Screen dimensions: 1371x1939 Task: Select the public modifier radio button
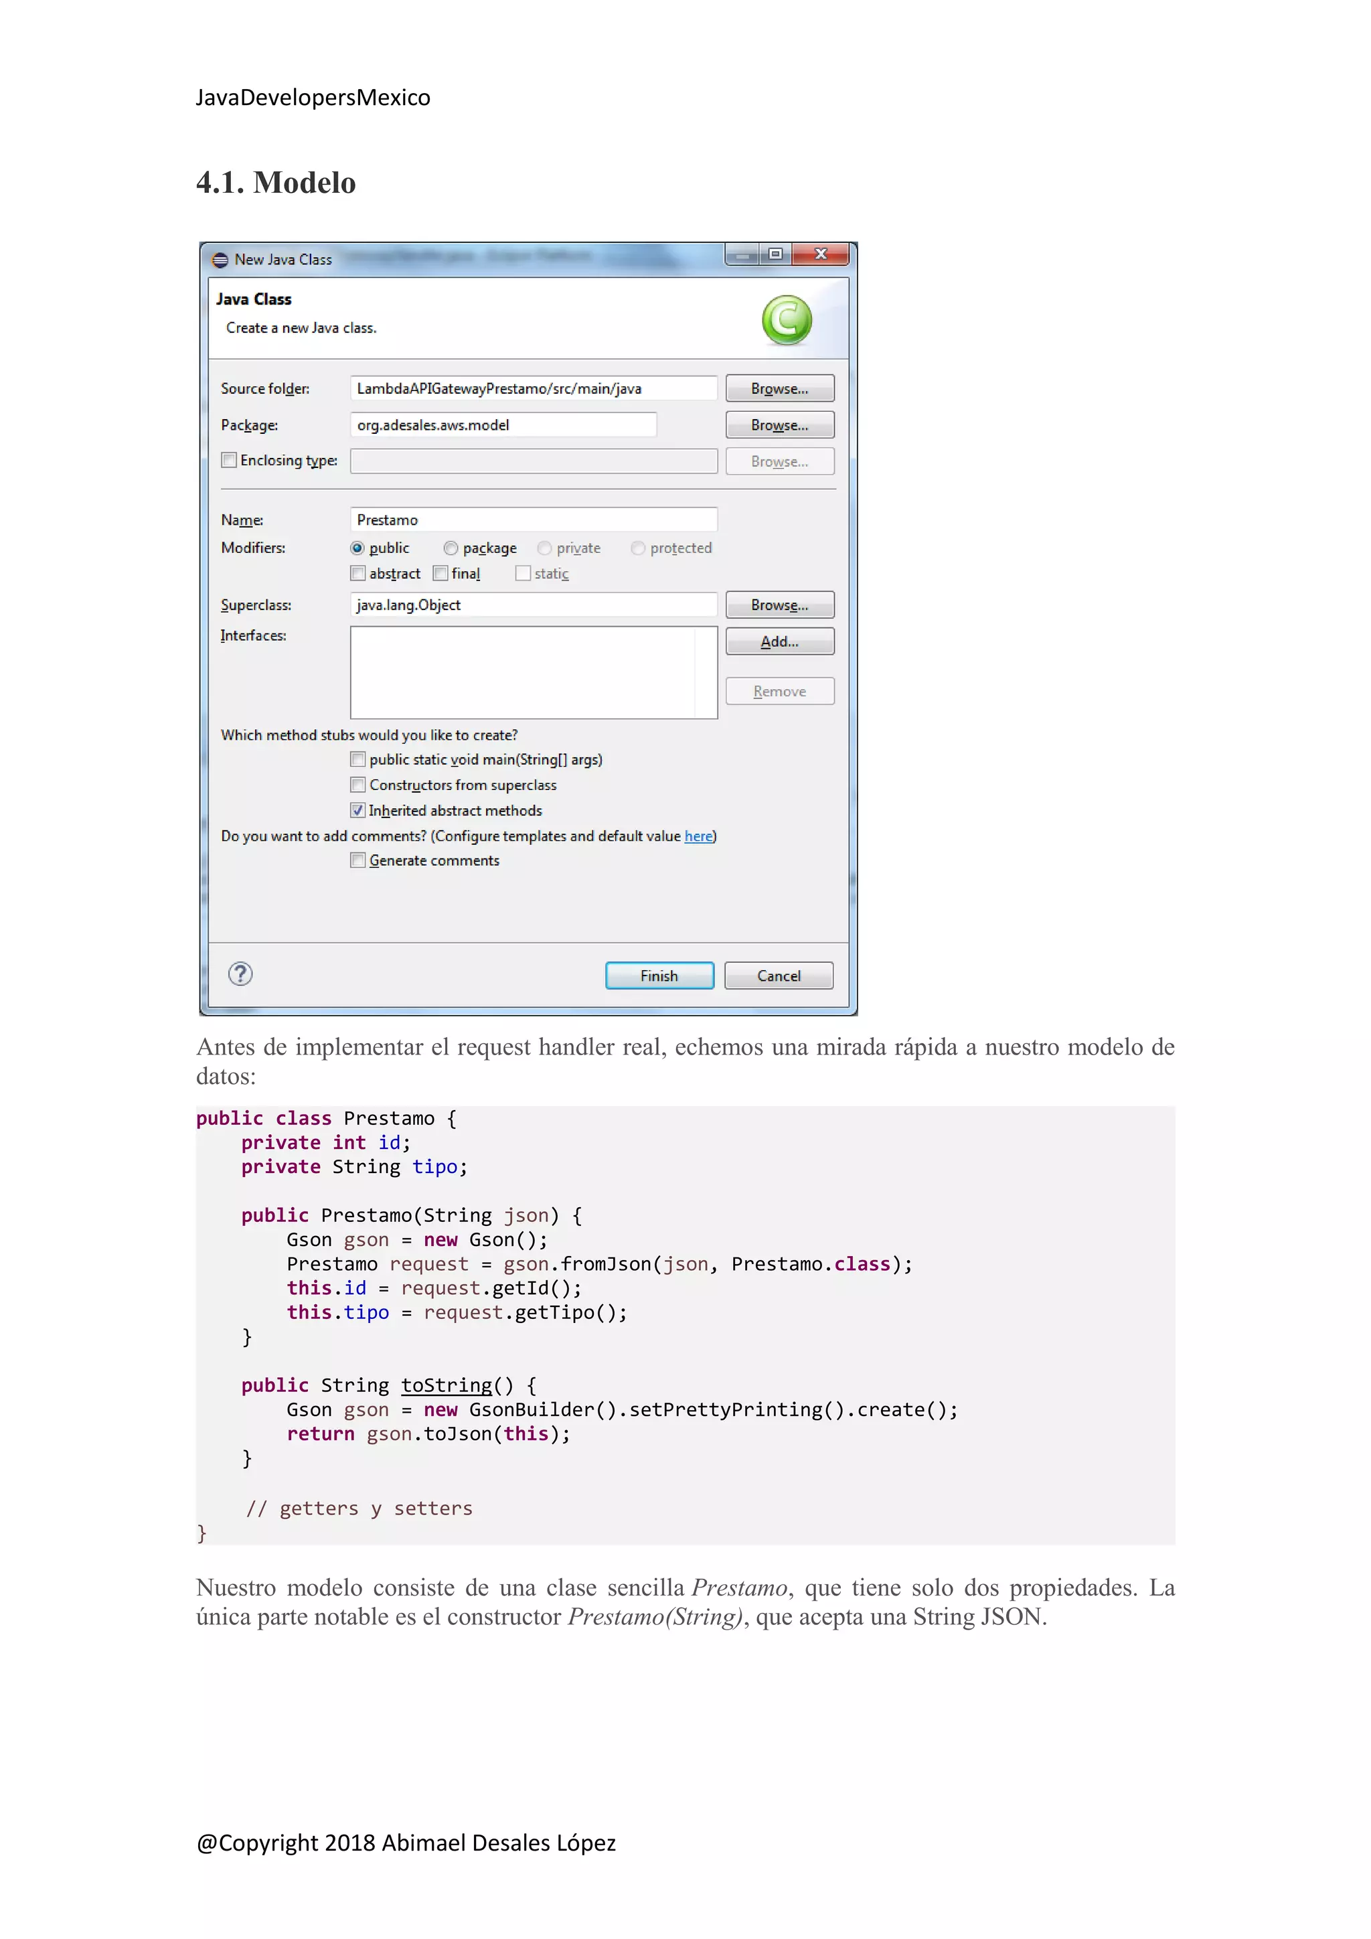(358, 548)
